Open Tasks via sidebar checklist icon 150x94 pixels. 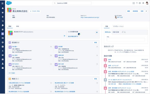coord(3,21)
